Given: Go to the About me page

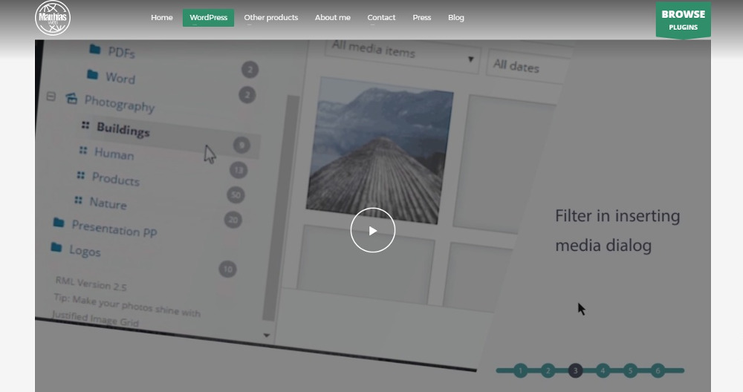Looking at the screenshot, I should point(333,18).
